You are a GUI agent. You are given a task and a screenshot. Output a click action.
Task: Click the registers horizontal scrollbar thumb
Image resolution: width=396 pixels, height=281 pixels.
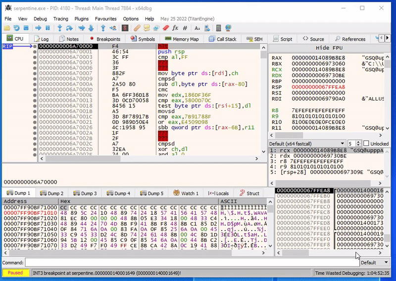coord(289,135)
